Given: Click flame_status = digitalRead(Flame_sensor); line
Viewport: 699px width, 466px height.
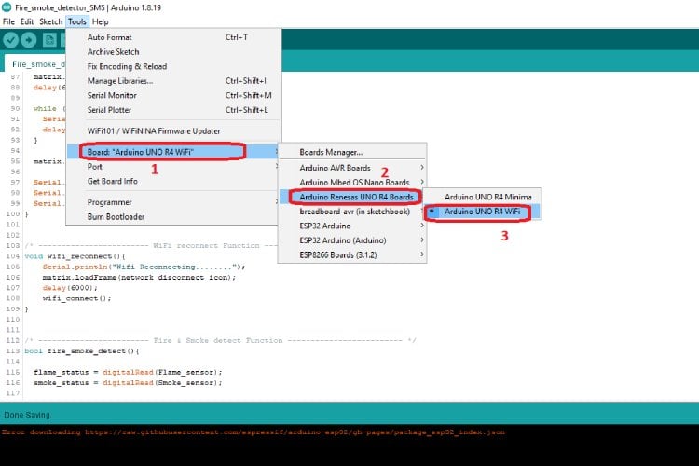Looking at the screenshot, I should pyautogui.click(x=128, y=372).
